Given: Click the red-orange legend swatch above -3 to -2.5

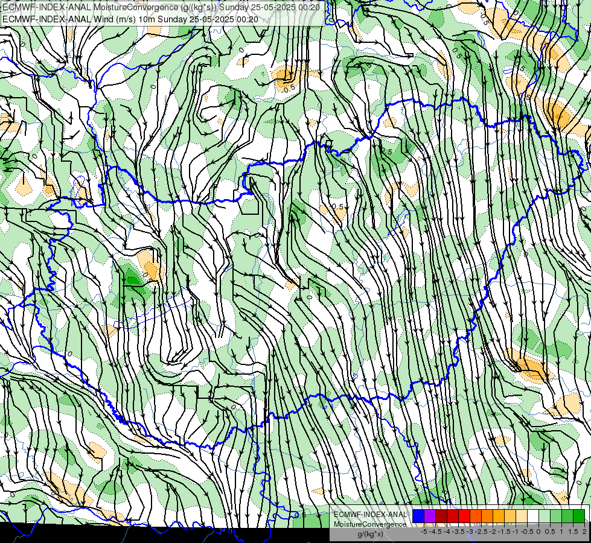Looking at the screenshot, I should (x=476, y=516).
